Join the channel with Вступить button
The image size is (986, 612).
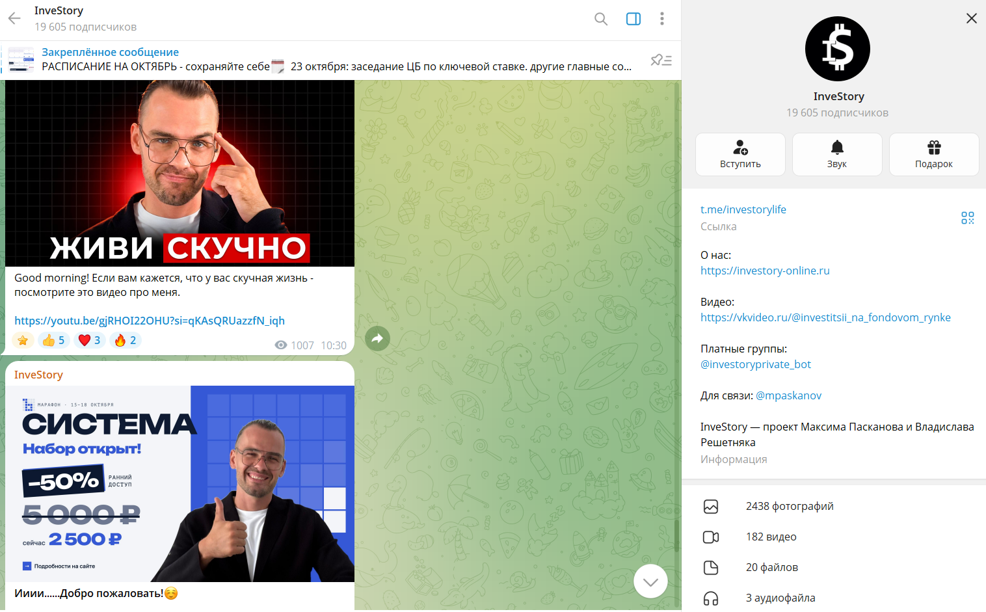[740, 155]
